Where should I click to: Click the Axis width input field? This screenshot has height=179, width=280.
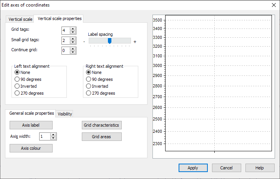(45, 136)
